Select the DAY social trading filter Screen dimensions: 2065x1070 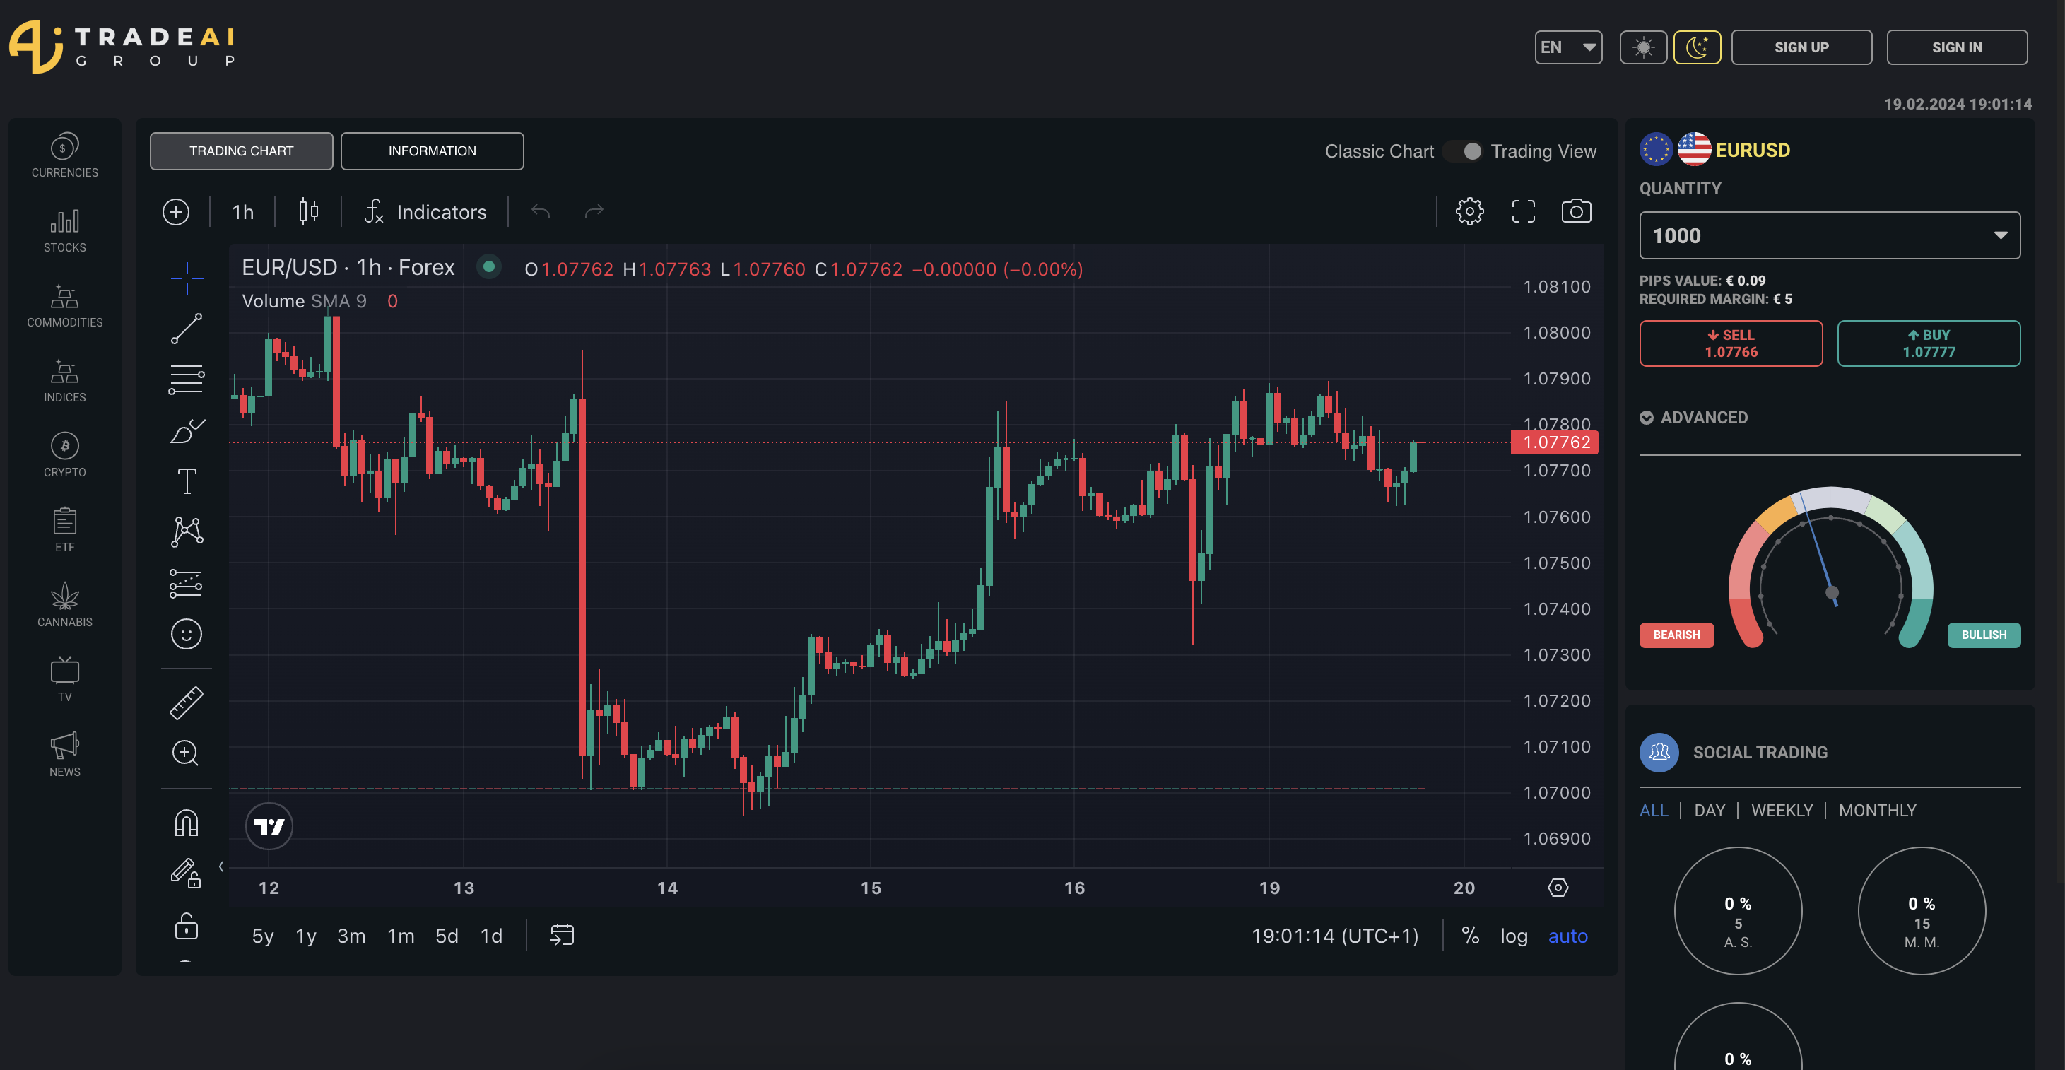pyautogui.click(x=1709, y=811)
